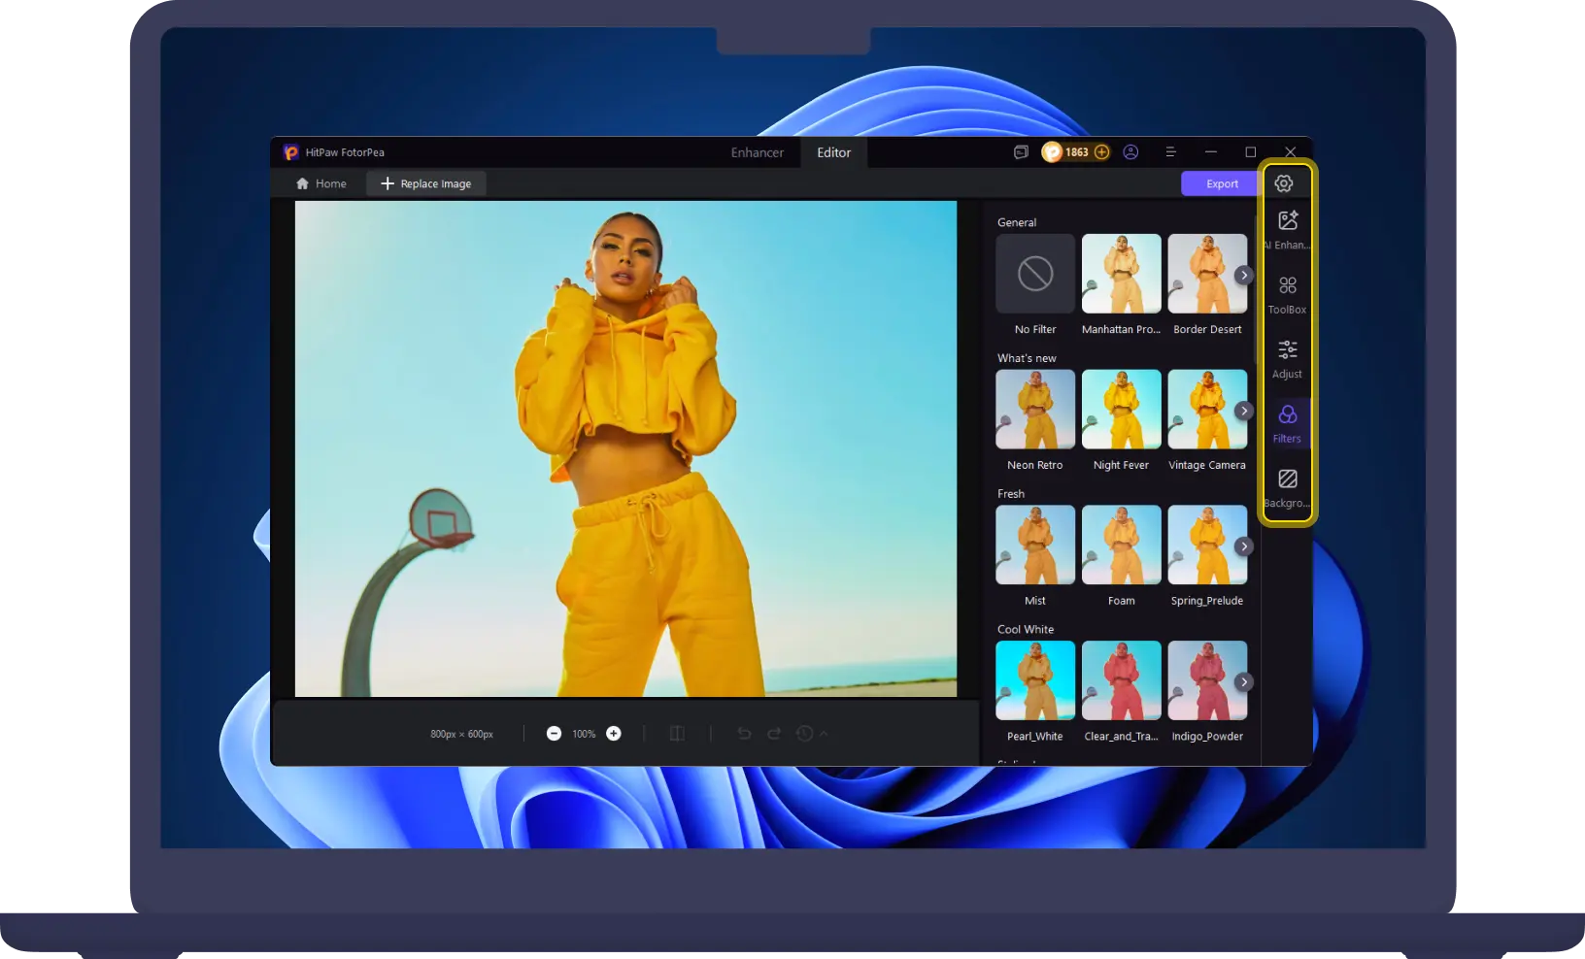Go to the Home tab
1585x959 pixels.
pos(320,183)
